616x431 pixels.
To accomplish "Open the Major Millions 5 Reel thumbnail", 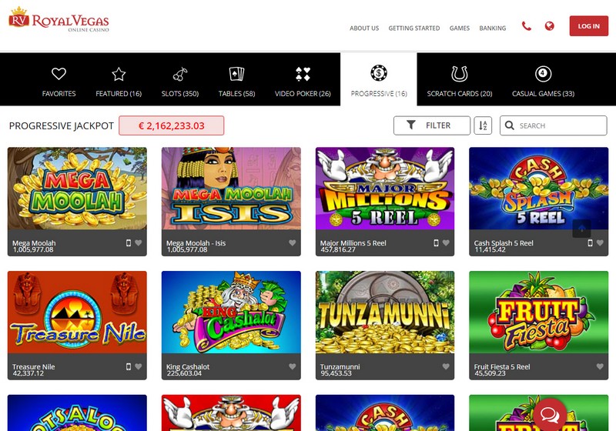I will coord(384,189).
